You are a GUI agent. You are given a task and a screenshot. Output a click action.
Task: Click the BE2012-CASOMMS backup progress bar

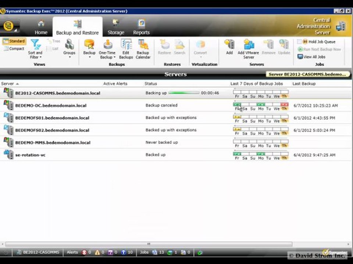[184, 93]
